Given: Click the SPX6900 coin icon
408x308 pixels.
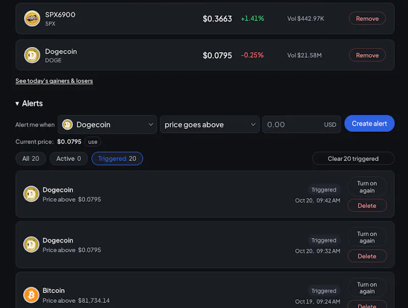Looking at the screenshot, I should point(32,18).
